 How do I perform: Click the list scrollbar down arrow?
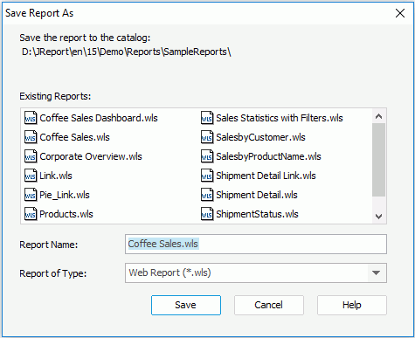[378, 217]
